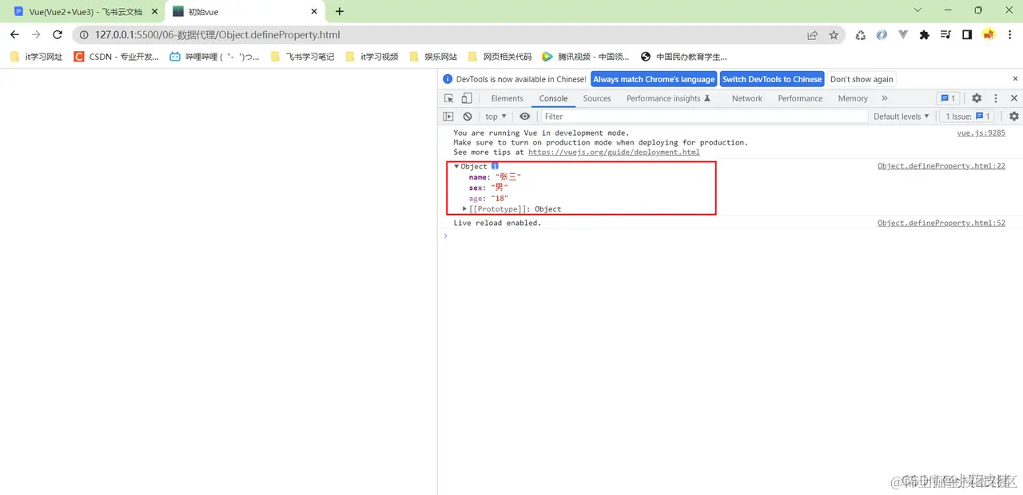Image resolution: width=1023 pixels, height=495 pixels.
Task: Open source link vue.js:9285
Action: point(981,133)
